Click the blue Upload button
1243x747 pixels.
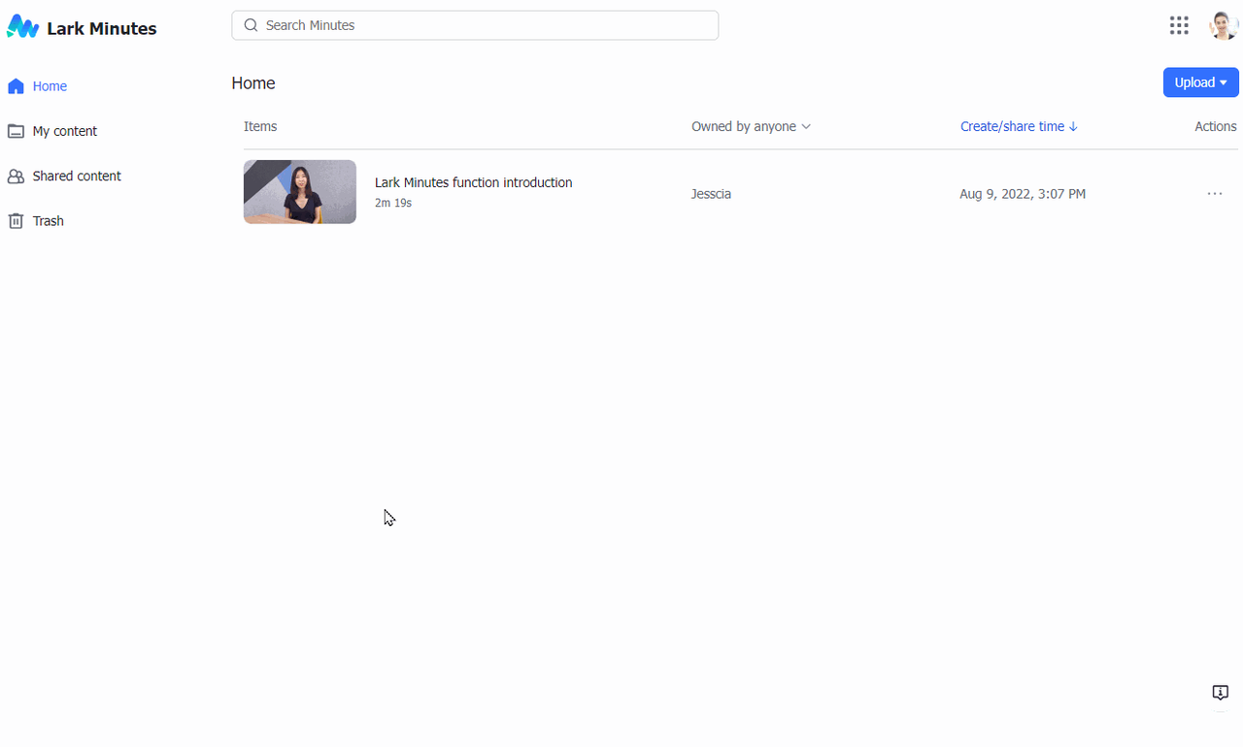pyautogui.click(x=1194, y=82)
